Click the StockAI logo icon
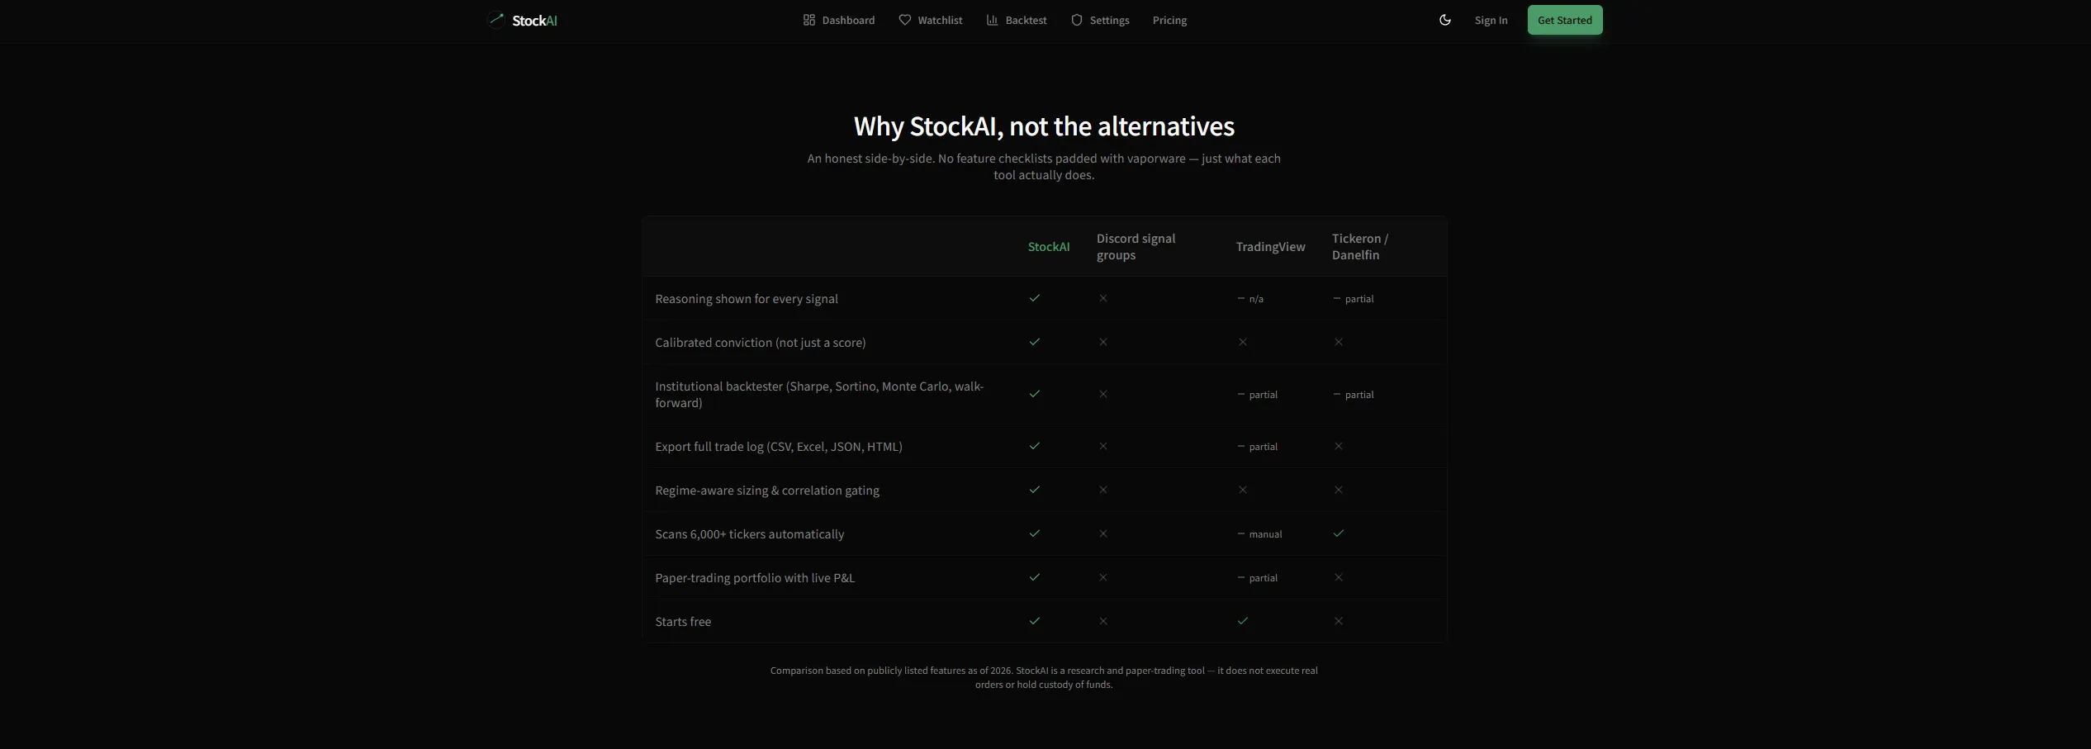This screenshot has width=2091, height=749. point(495,20)
